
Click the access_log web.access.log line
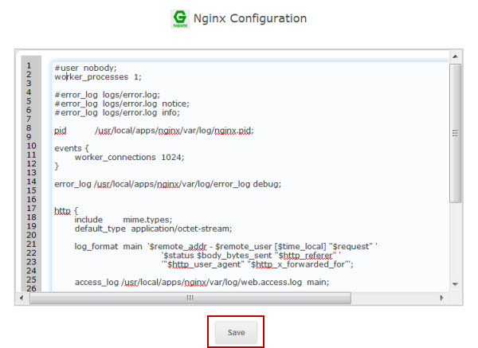pos(202,282)
